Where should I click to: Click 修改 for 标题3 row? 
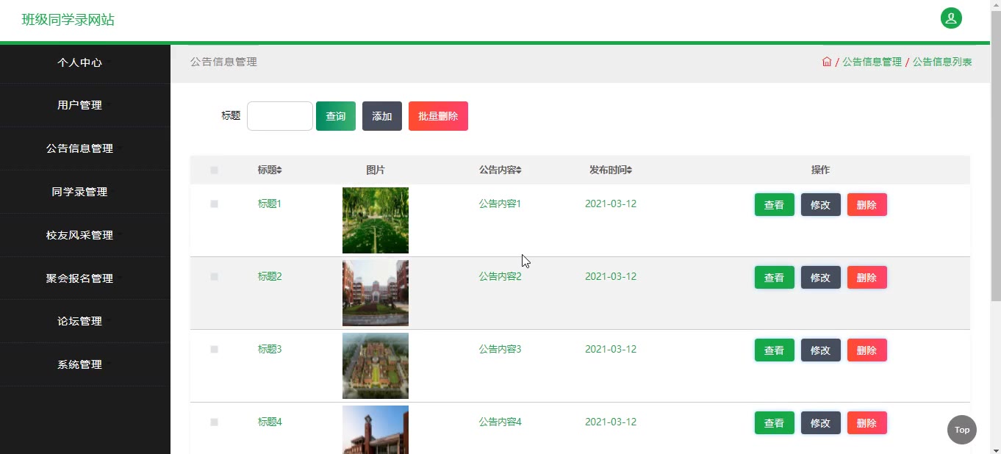tap(821, 350)
